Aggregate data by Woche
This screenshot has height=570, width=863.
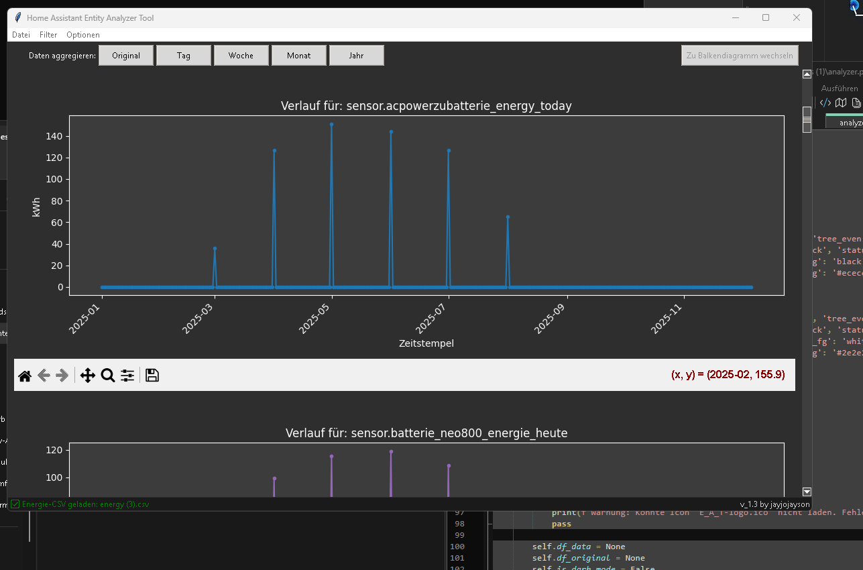pos(241,56)
